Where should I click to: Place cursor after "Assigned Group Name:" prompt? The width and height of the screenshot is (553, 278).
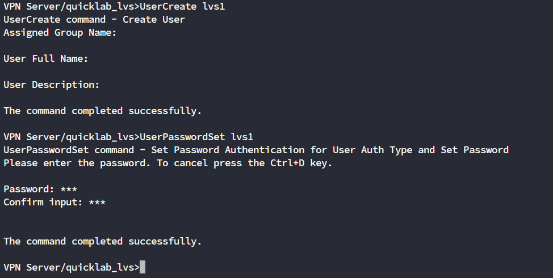tap(120, 32)
